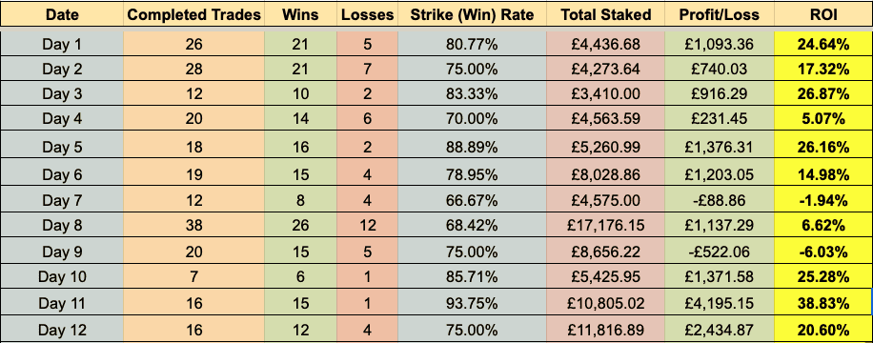Select the Day 12 date cell

[62, 329]
